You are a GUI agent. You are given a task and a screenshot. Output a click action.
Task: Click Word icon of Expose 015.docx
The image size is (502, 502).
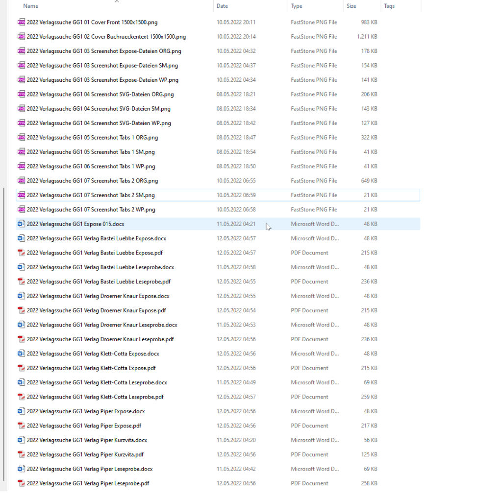pos(21,224)
